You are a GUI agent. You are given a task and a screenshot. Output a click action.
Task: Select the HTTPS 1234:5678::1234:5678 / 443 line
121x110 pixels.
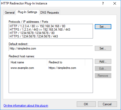pos(34,36)
